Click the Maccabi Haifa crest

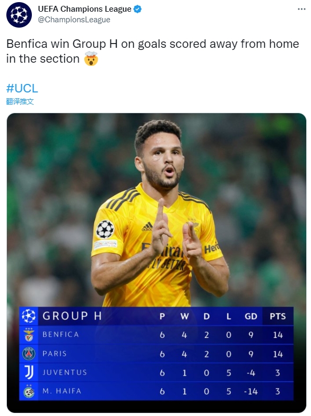tap(29, 391)
